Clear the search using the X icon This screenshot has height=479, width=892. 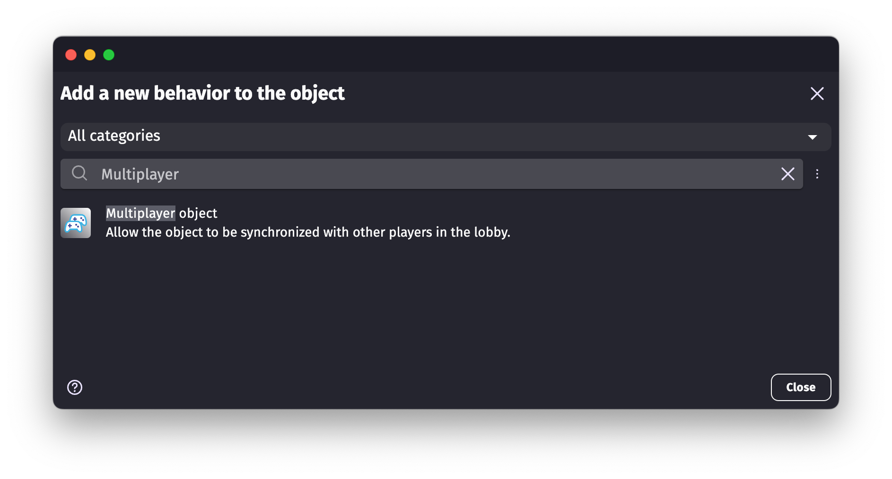pyautogui.click(x=787, y=174)
